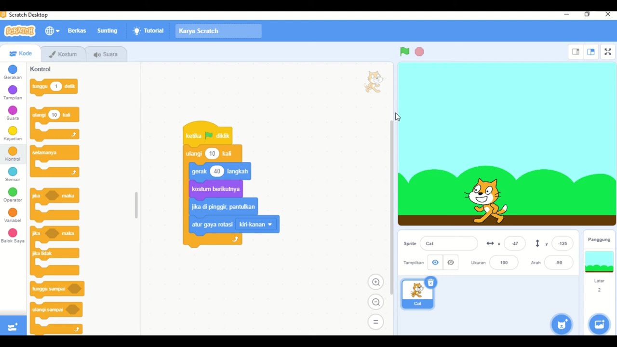Open the Berkas menu
Screen dimensions: 617x347
77,31
